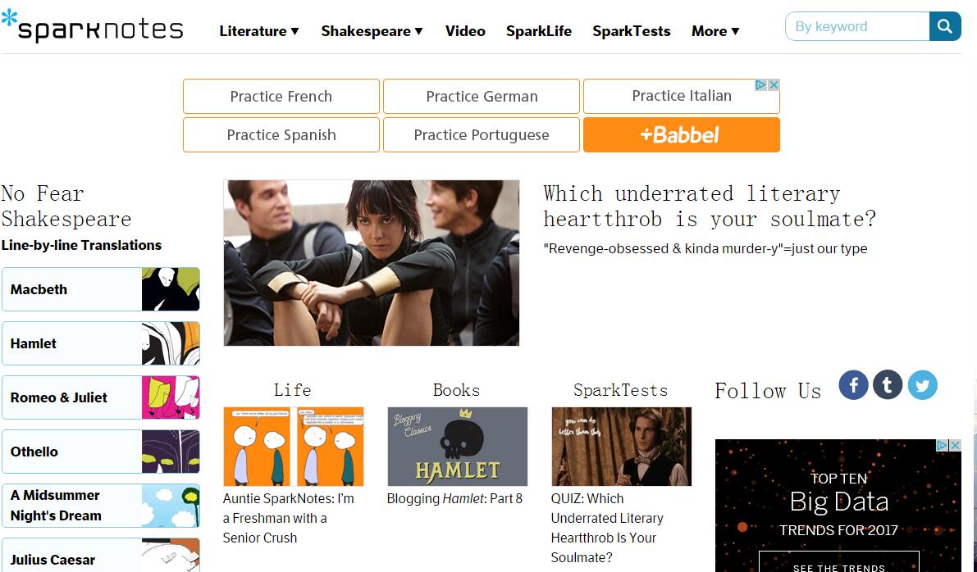
Task: Click 'See the Trends' ad button
Action: [838, 563]
